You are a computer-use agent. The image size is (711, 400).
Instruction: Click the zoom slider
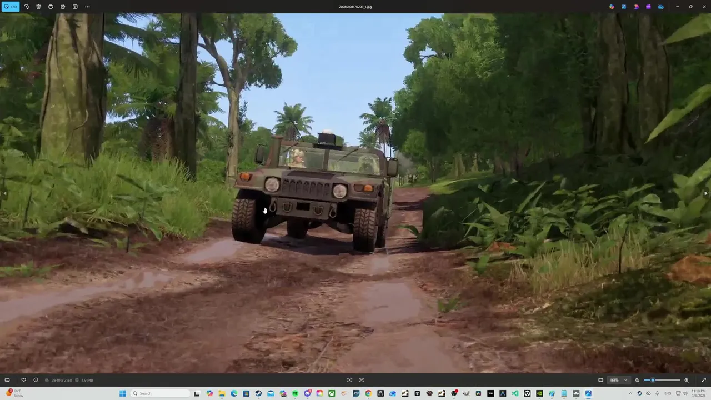point(662,380)
